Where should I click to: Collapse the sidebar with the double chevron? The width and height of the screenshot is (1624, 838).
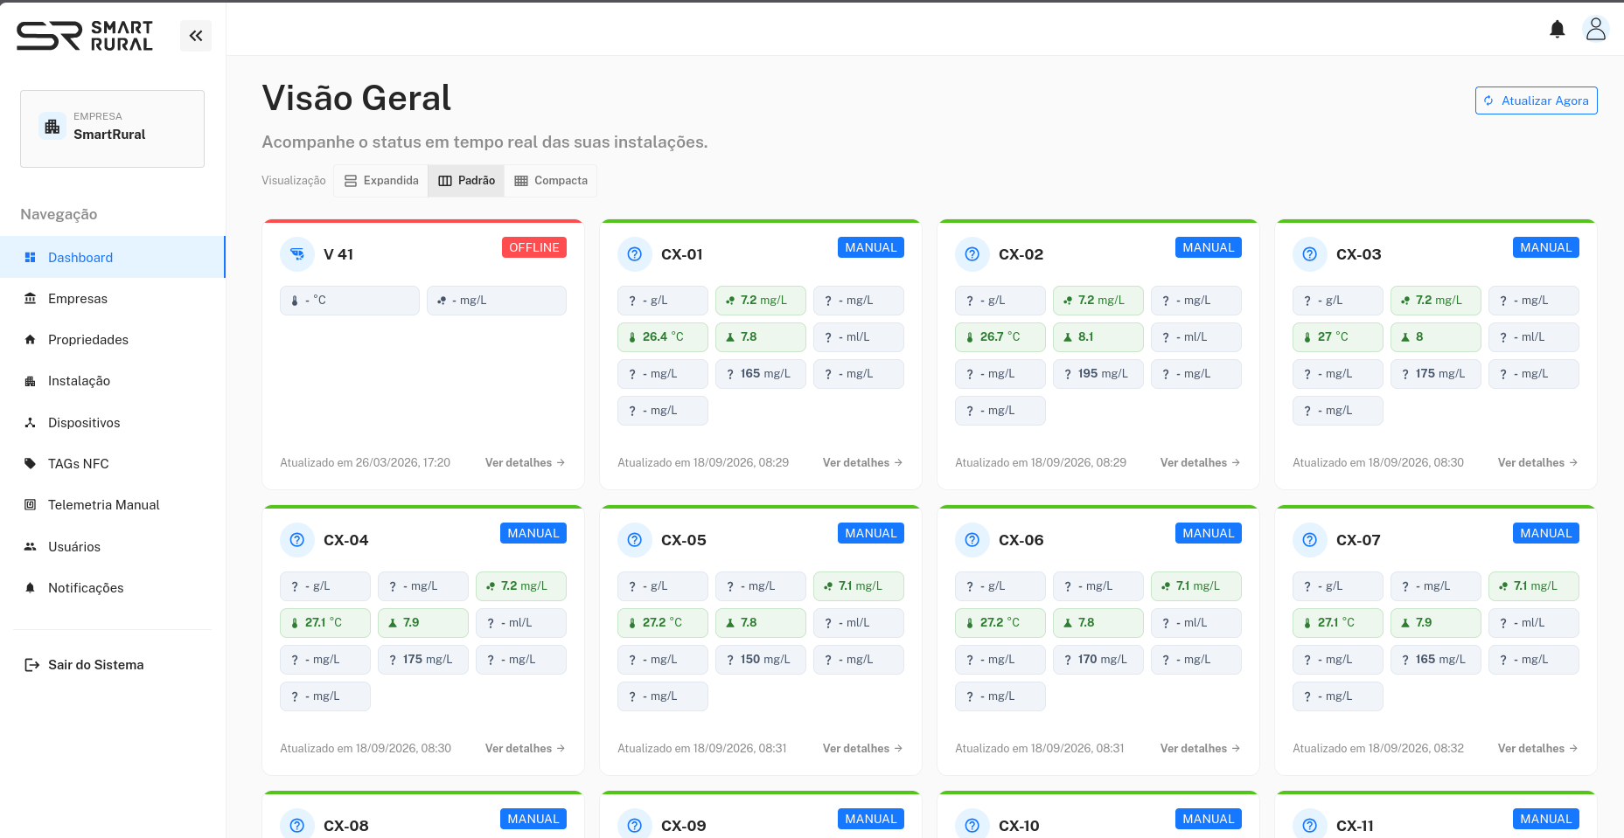[x=196, y=36]
